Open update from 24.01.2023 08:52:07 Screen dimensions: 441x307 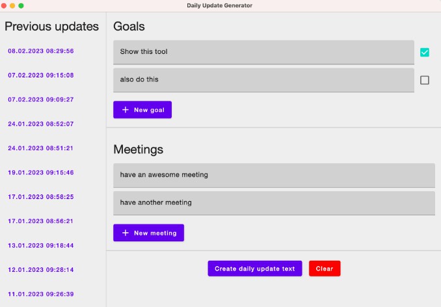pos(41,124)
